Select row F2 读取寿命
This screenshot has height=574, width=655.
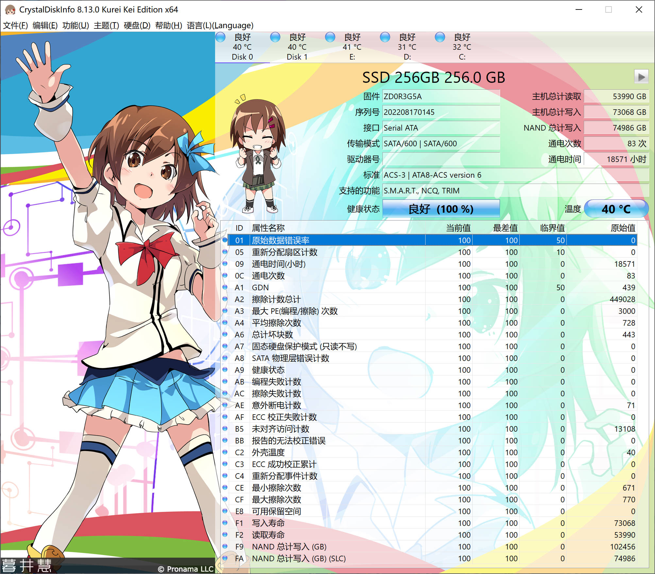point(429,535)
